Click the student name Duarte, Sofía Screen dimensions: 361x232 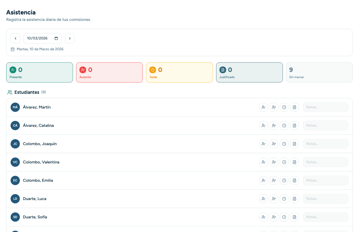click(x=35, y=217)
